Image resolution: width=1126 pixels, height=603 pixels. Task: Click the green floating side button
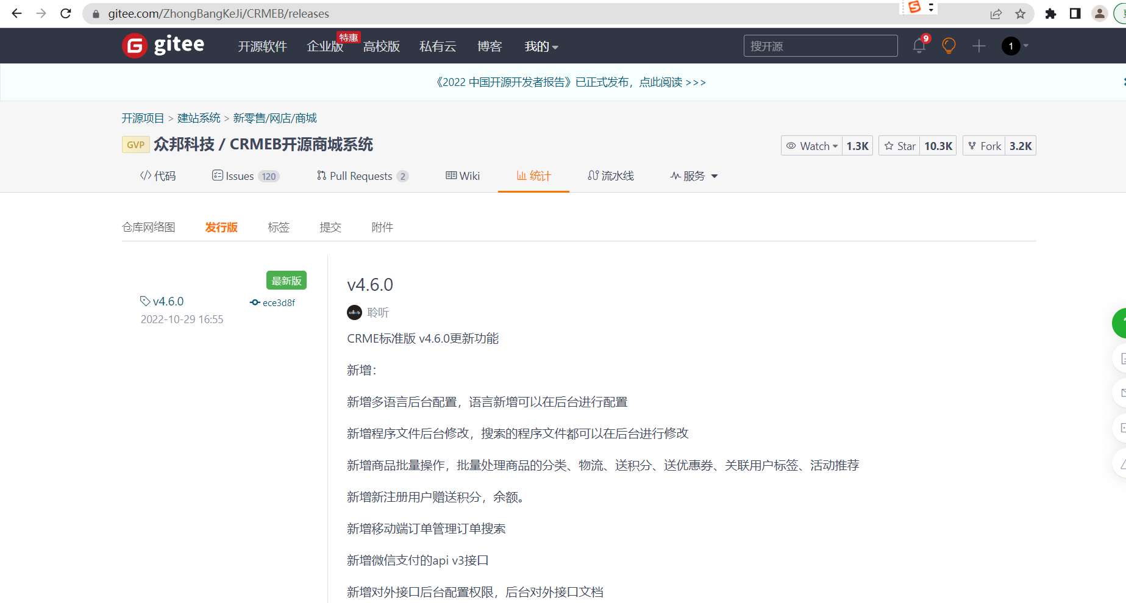pyautogui.click(x=1119, y=323)
